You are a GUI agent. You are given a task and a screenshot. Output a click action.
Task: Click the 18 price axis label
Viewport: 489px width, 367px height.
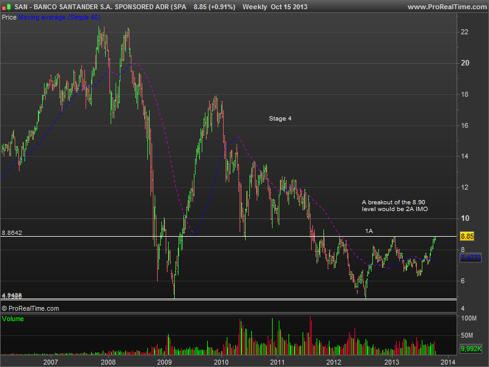click(465, 94)
